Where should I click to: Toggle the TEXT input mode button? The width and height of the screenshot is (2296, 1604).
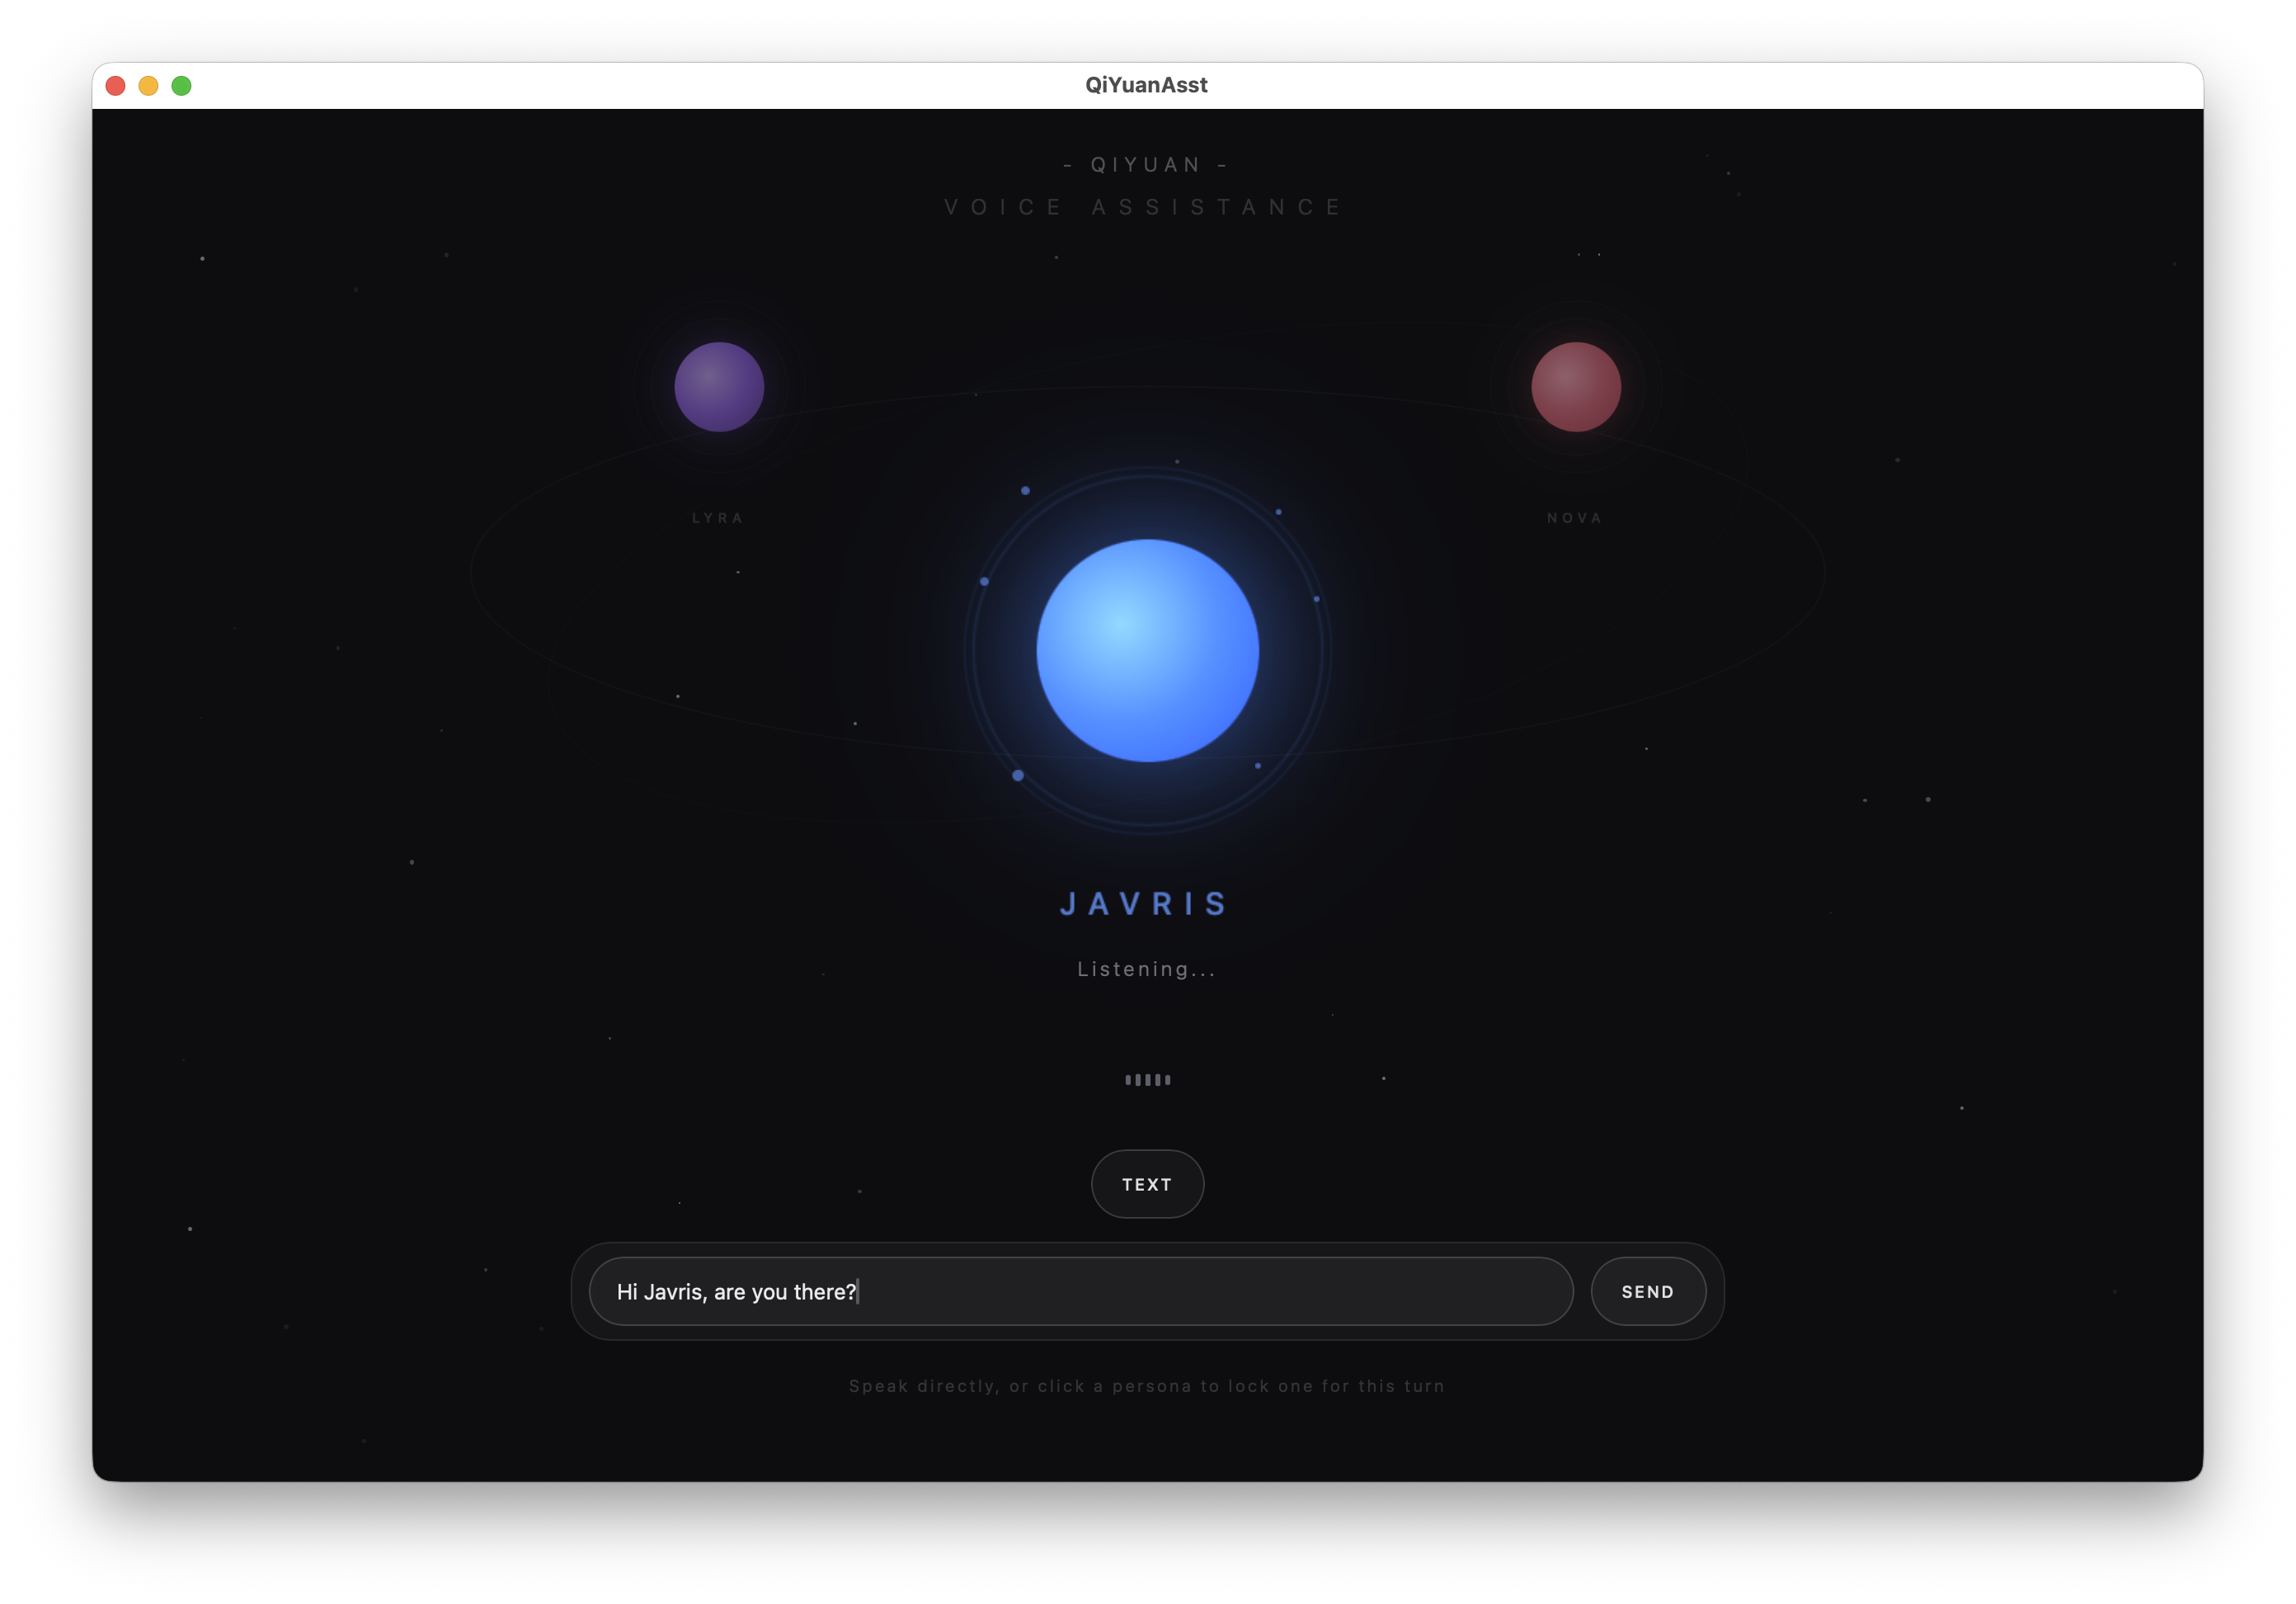coord(1147,1184)
